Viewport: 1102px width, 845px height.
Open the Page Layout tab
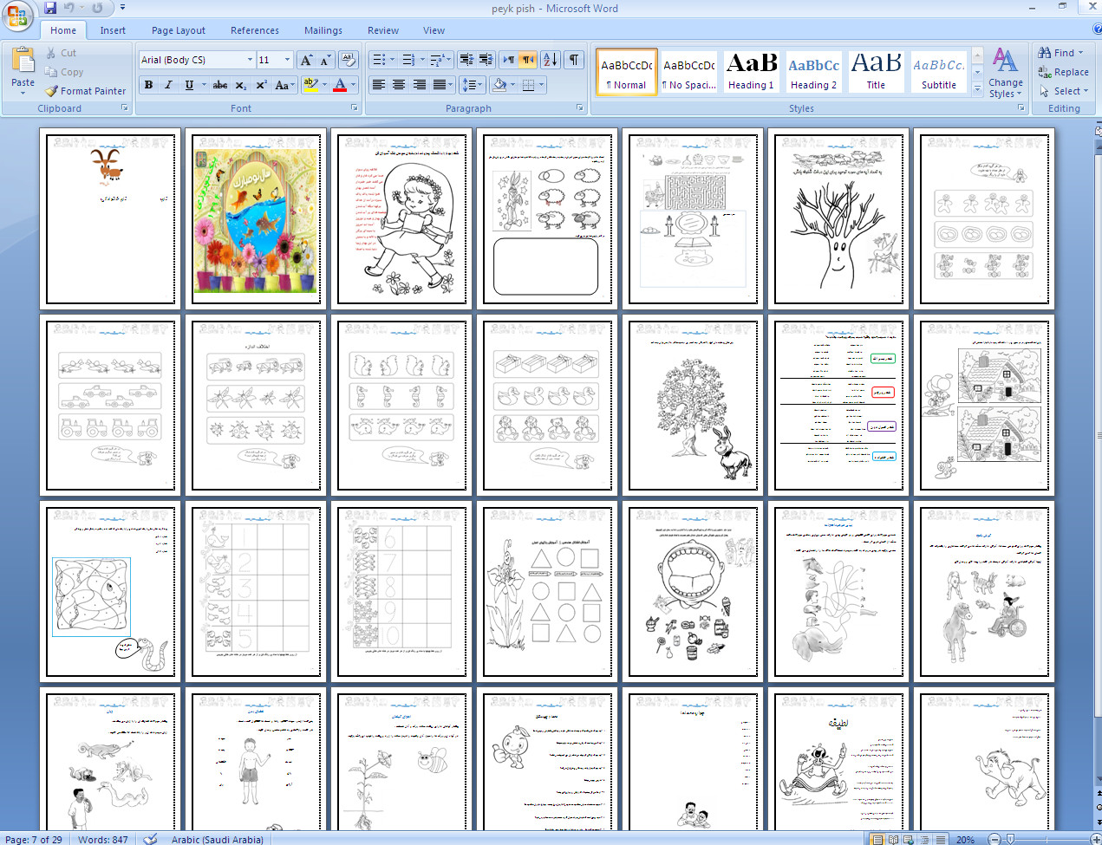point(179,30)
